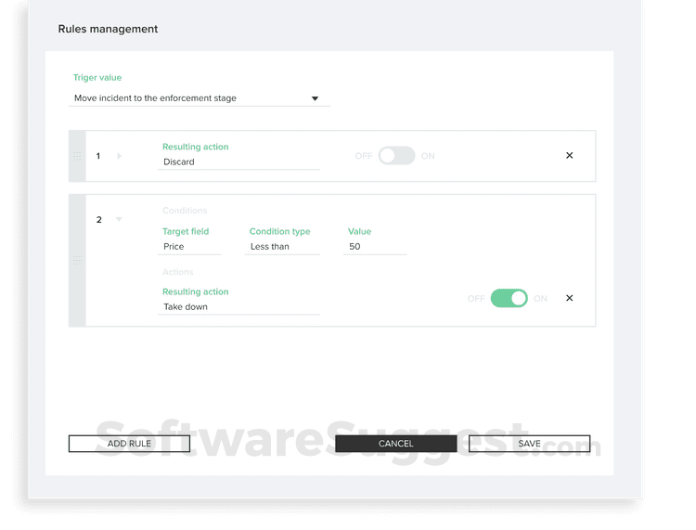Click the drag handle dots of rule 2
The height and width of the screenshot is (530, 696).
[77, 260]
